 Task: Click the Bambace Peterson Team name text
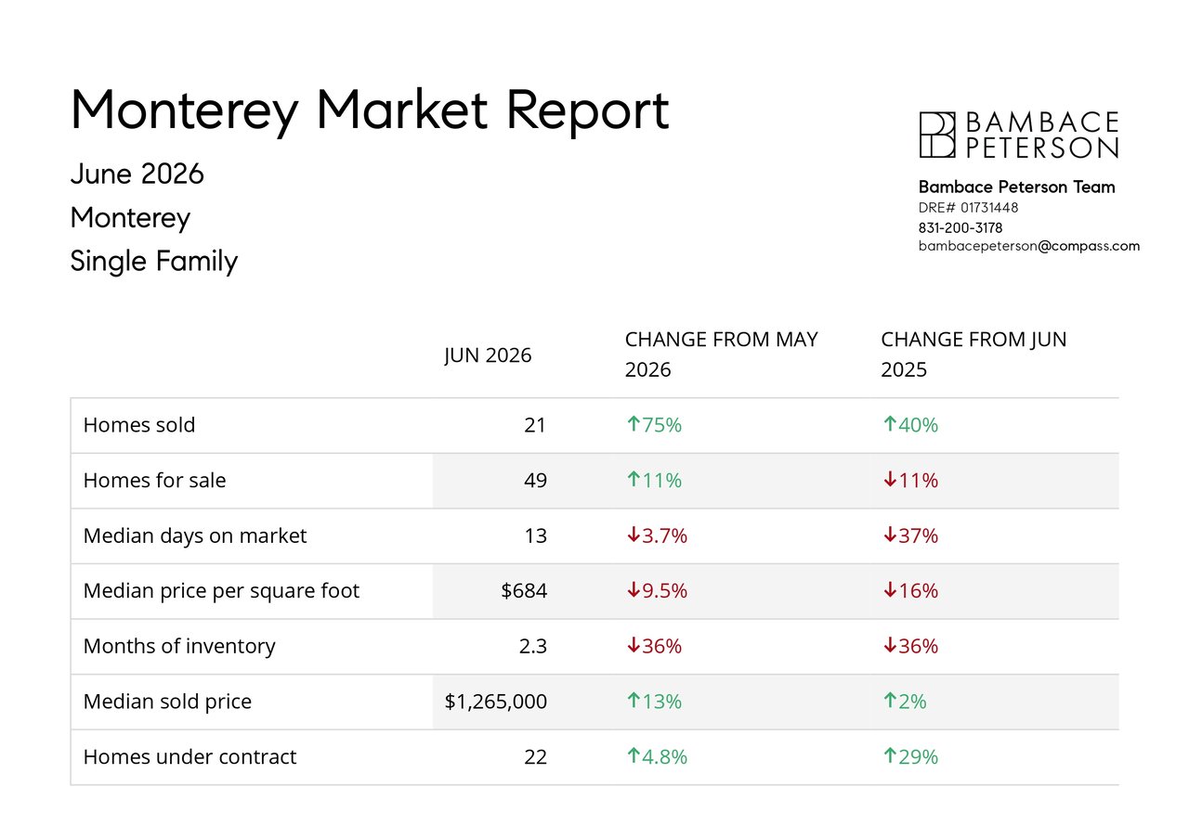pyautogui.click(x=1017, y=187)
